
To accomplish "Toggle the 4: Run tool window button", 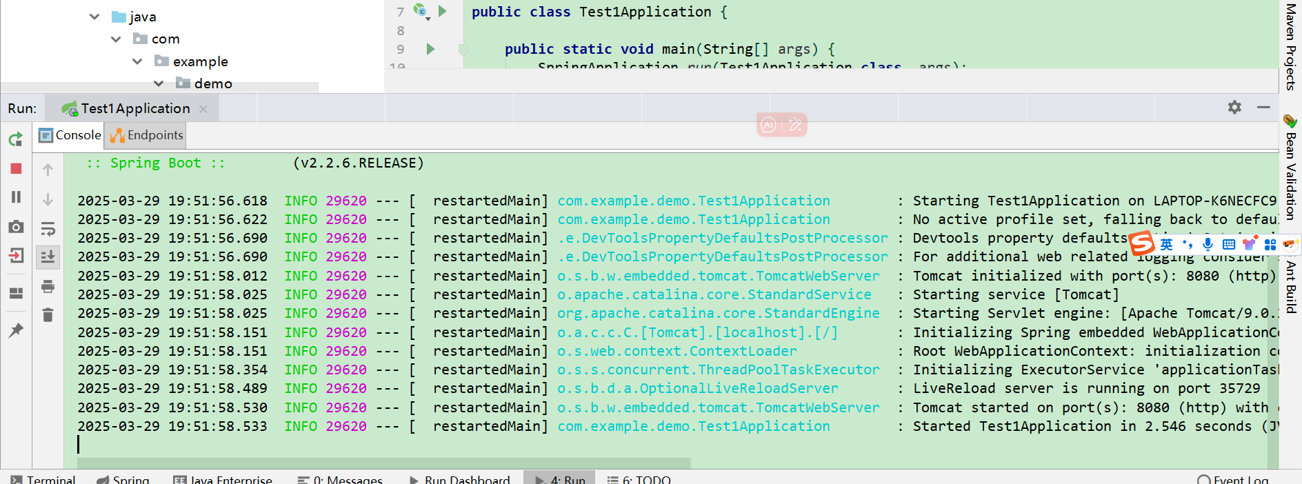I will pos(560,478).
